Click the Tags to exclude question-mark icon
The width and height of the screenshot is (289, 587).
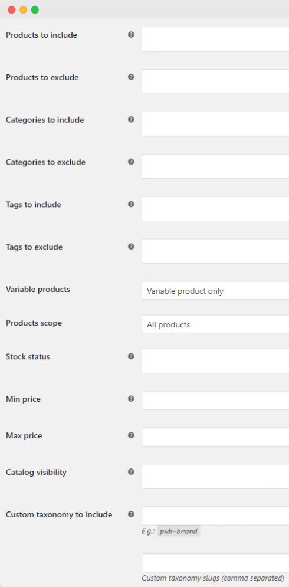tap(131, 247)
